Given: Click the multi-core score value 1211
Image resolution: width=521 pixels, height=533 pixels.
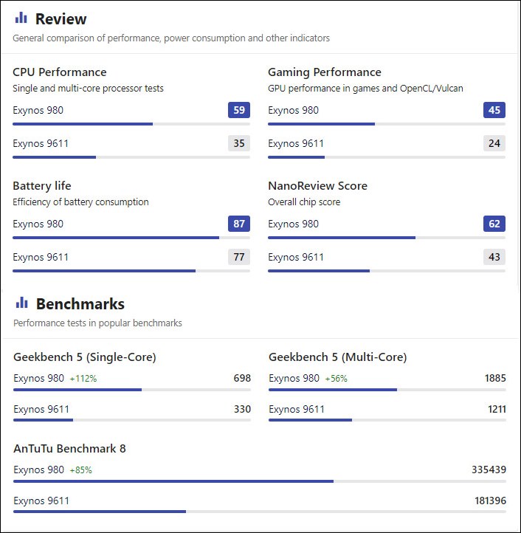Looking at the screenshot, I should click(x=497, y=409).
